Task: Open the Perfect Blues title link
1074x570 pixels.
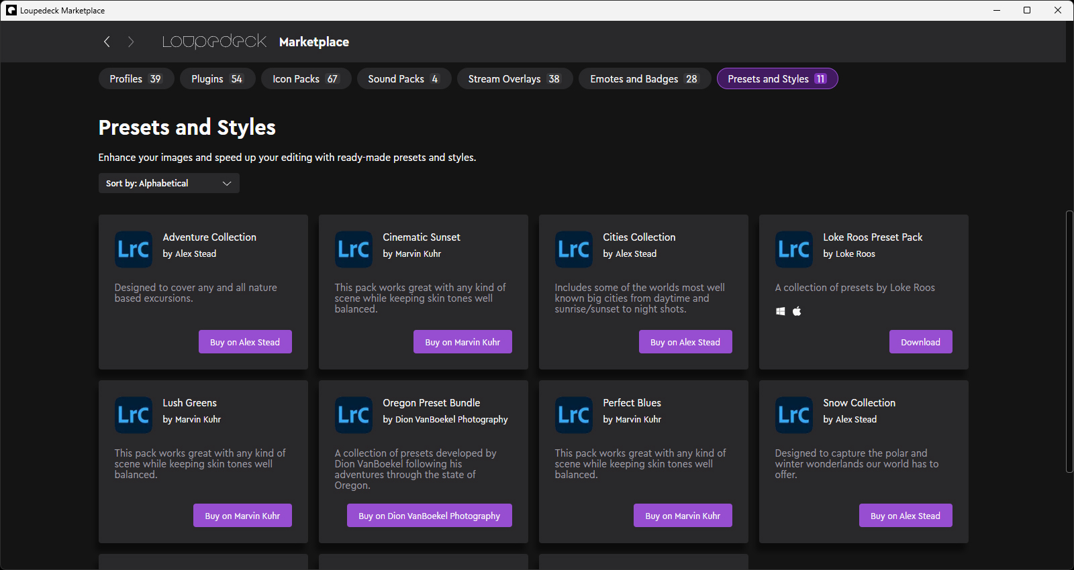Action: click(x=632, y=403)
